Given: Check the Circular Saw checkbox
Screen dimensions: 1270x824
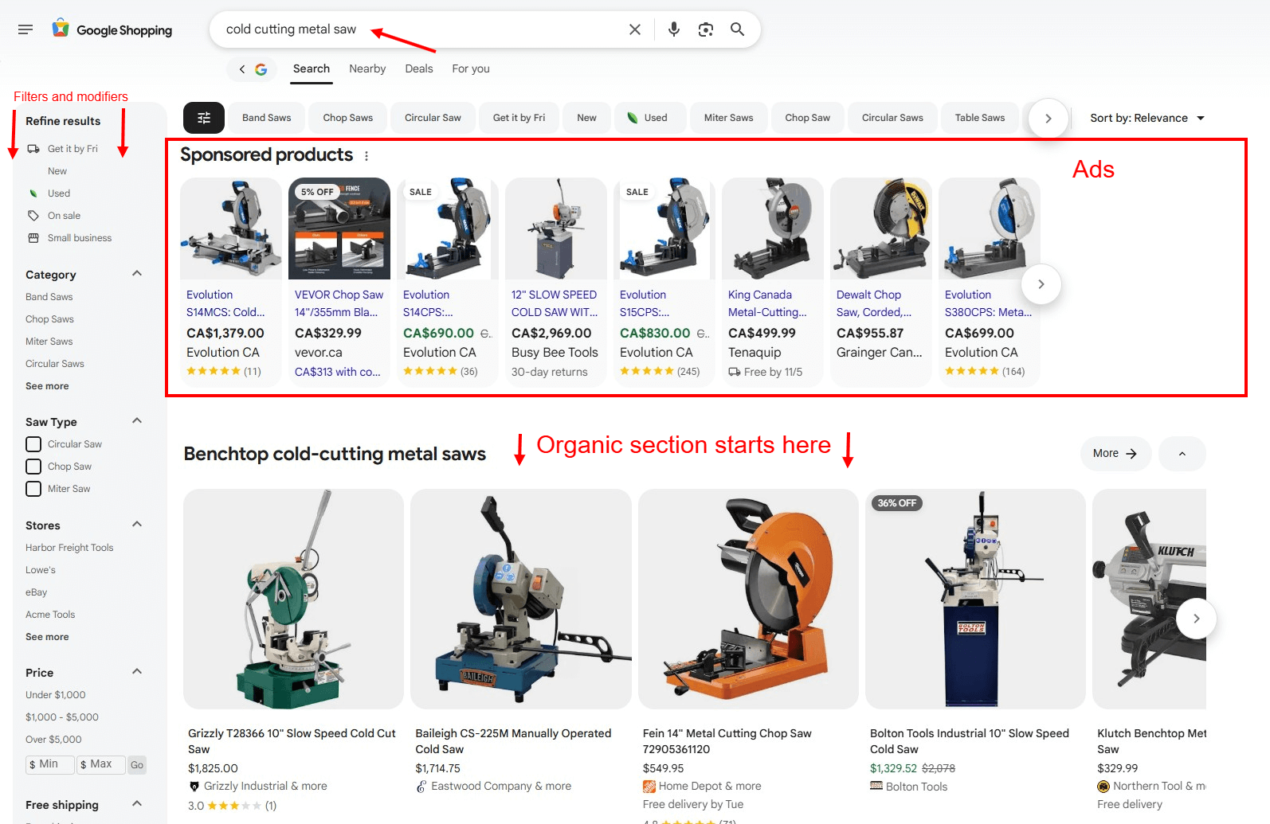Looking at the screenshot, I should coord(33,444).
